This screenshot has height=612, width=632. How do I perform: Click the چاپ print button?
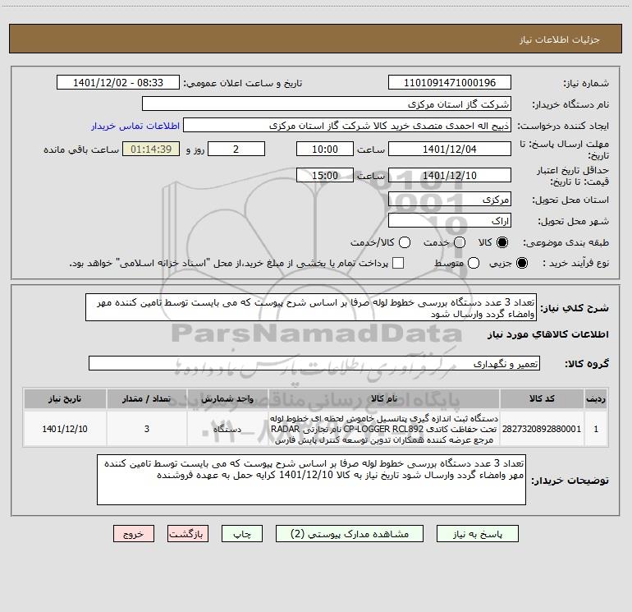point(242,534)
